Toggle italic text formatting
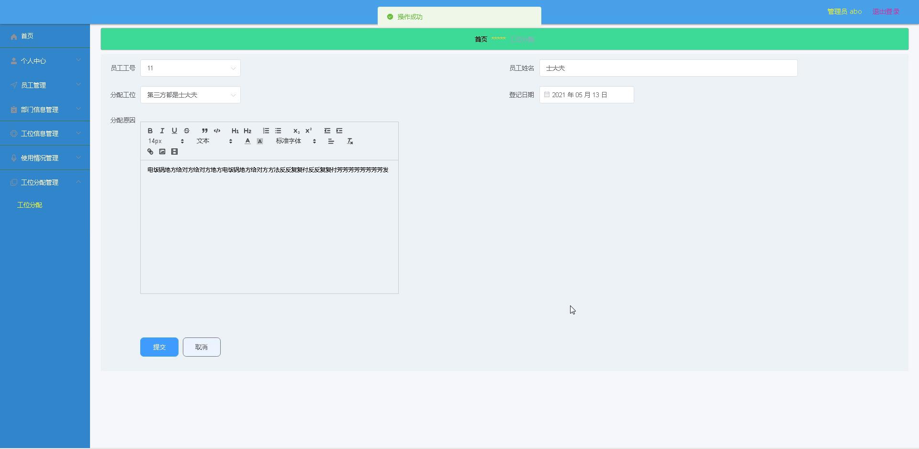Image resolution: width=919 pixels, height=449 pixels. click(x=162, y=131)
